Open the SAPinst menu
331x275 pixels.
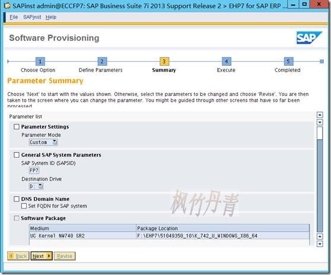point(32,17)
